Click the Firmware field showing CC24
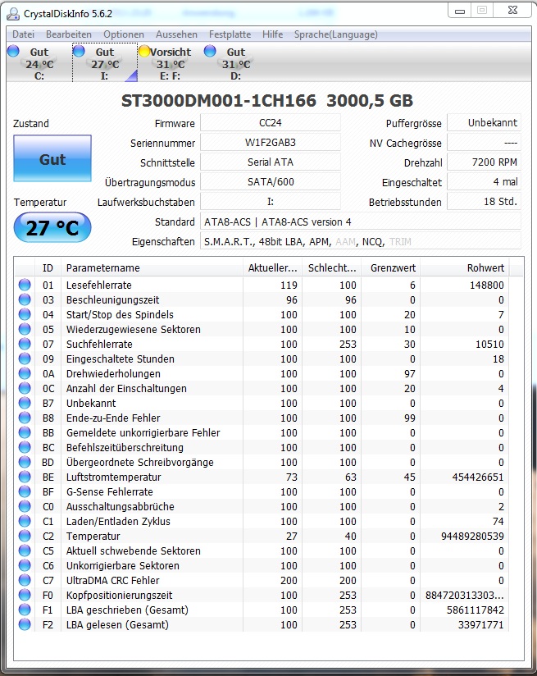 pos(271,123)
